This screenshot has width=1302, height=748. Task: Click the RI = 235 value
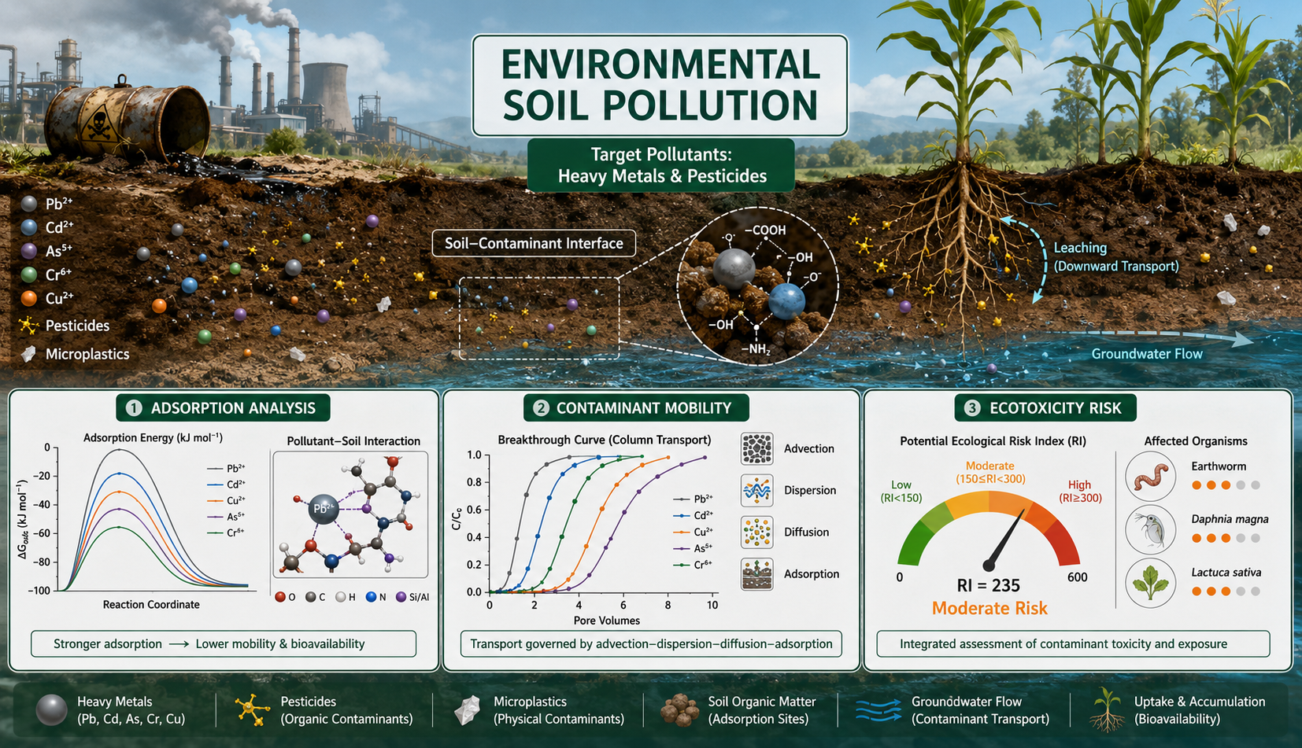pos(989,586)
